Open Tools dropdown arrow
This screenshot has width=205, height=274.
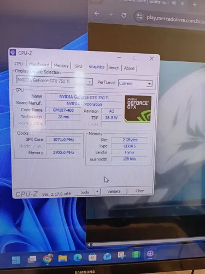(97, 191)
